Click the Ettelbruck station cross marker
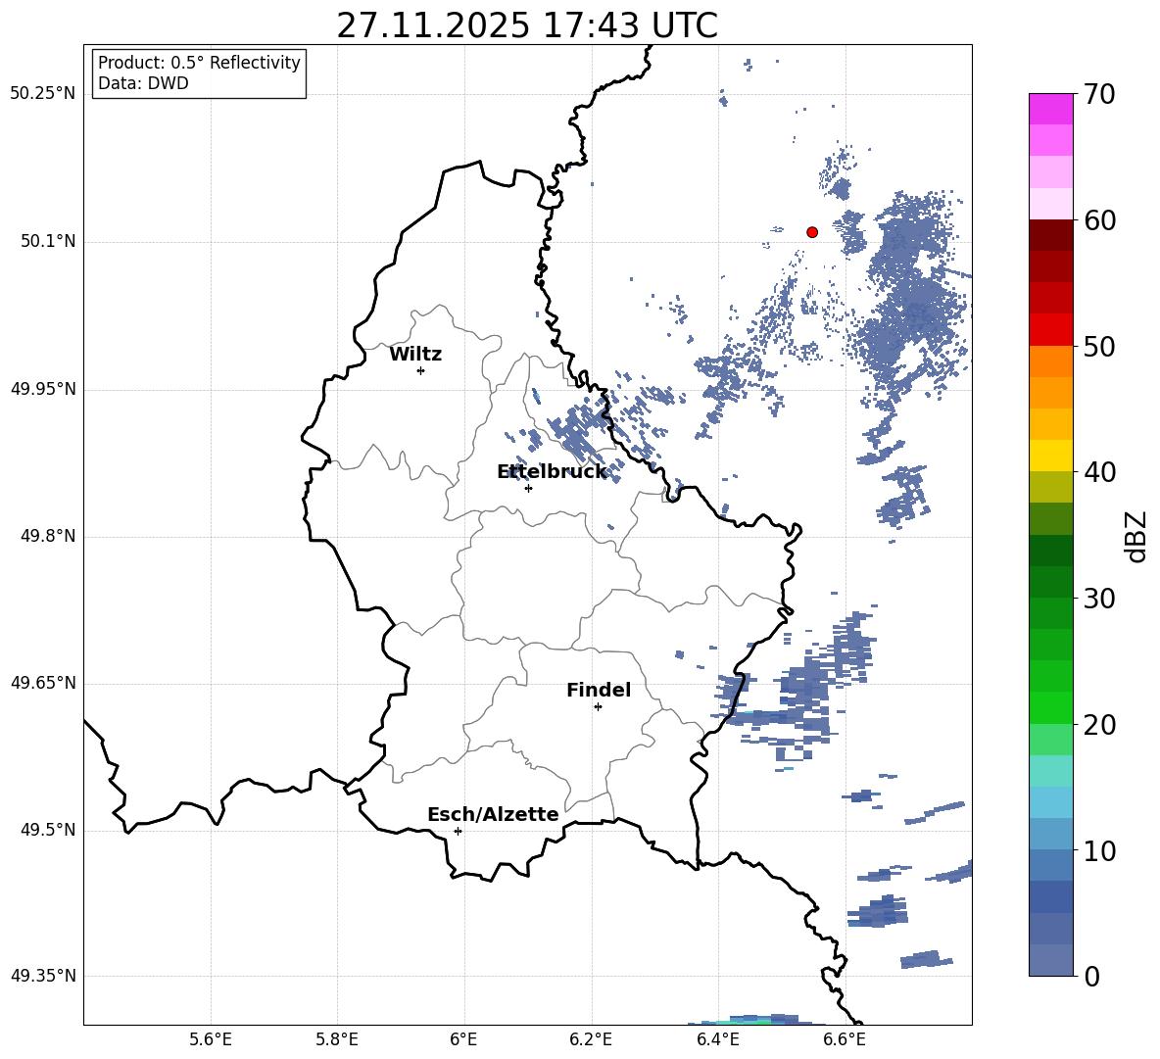 coord(528,488)
